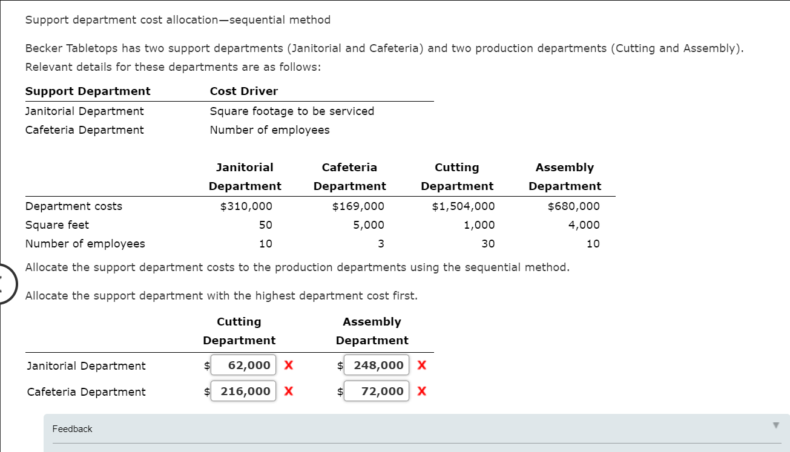Click the Assembly square feet value 4,000
This screenshot has width=790, height=452.
tap(584, 225)
